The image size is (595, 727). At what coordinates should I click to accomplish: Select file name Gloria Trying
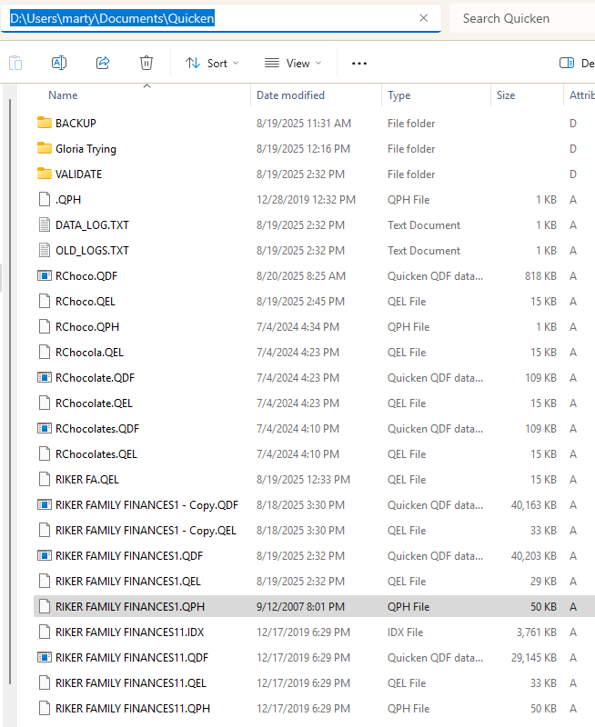point(86,149)
